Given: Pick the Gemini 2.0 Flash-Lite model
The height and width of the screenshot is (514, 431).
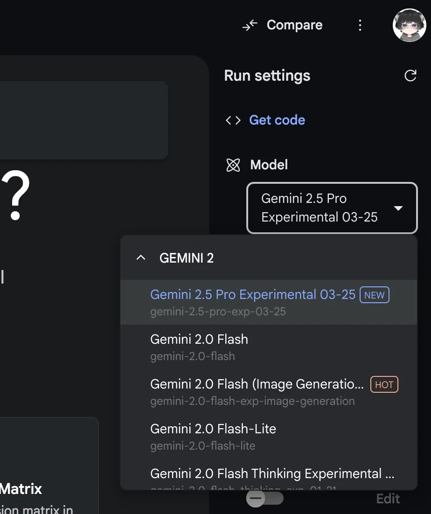Looking at the screenshot, I should 269,437.
